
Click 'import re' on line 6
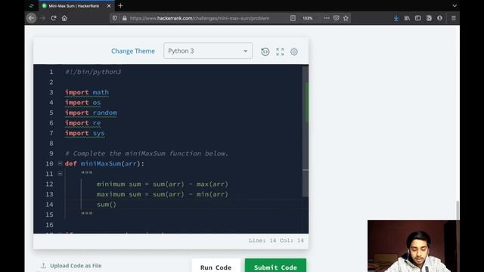pyautogui.click(x=82, y=122)
